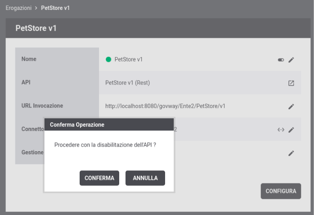Click the URL Invocazione label

tap(42, 106)
